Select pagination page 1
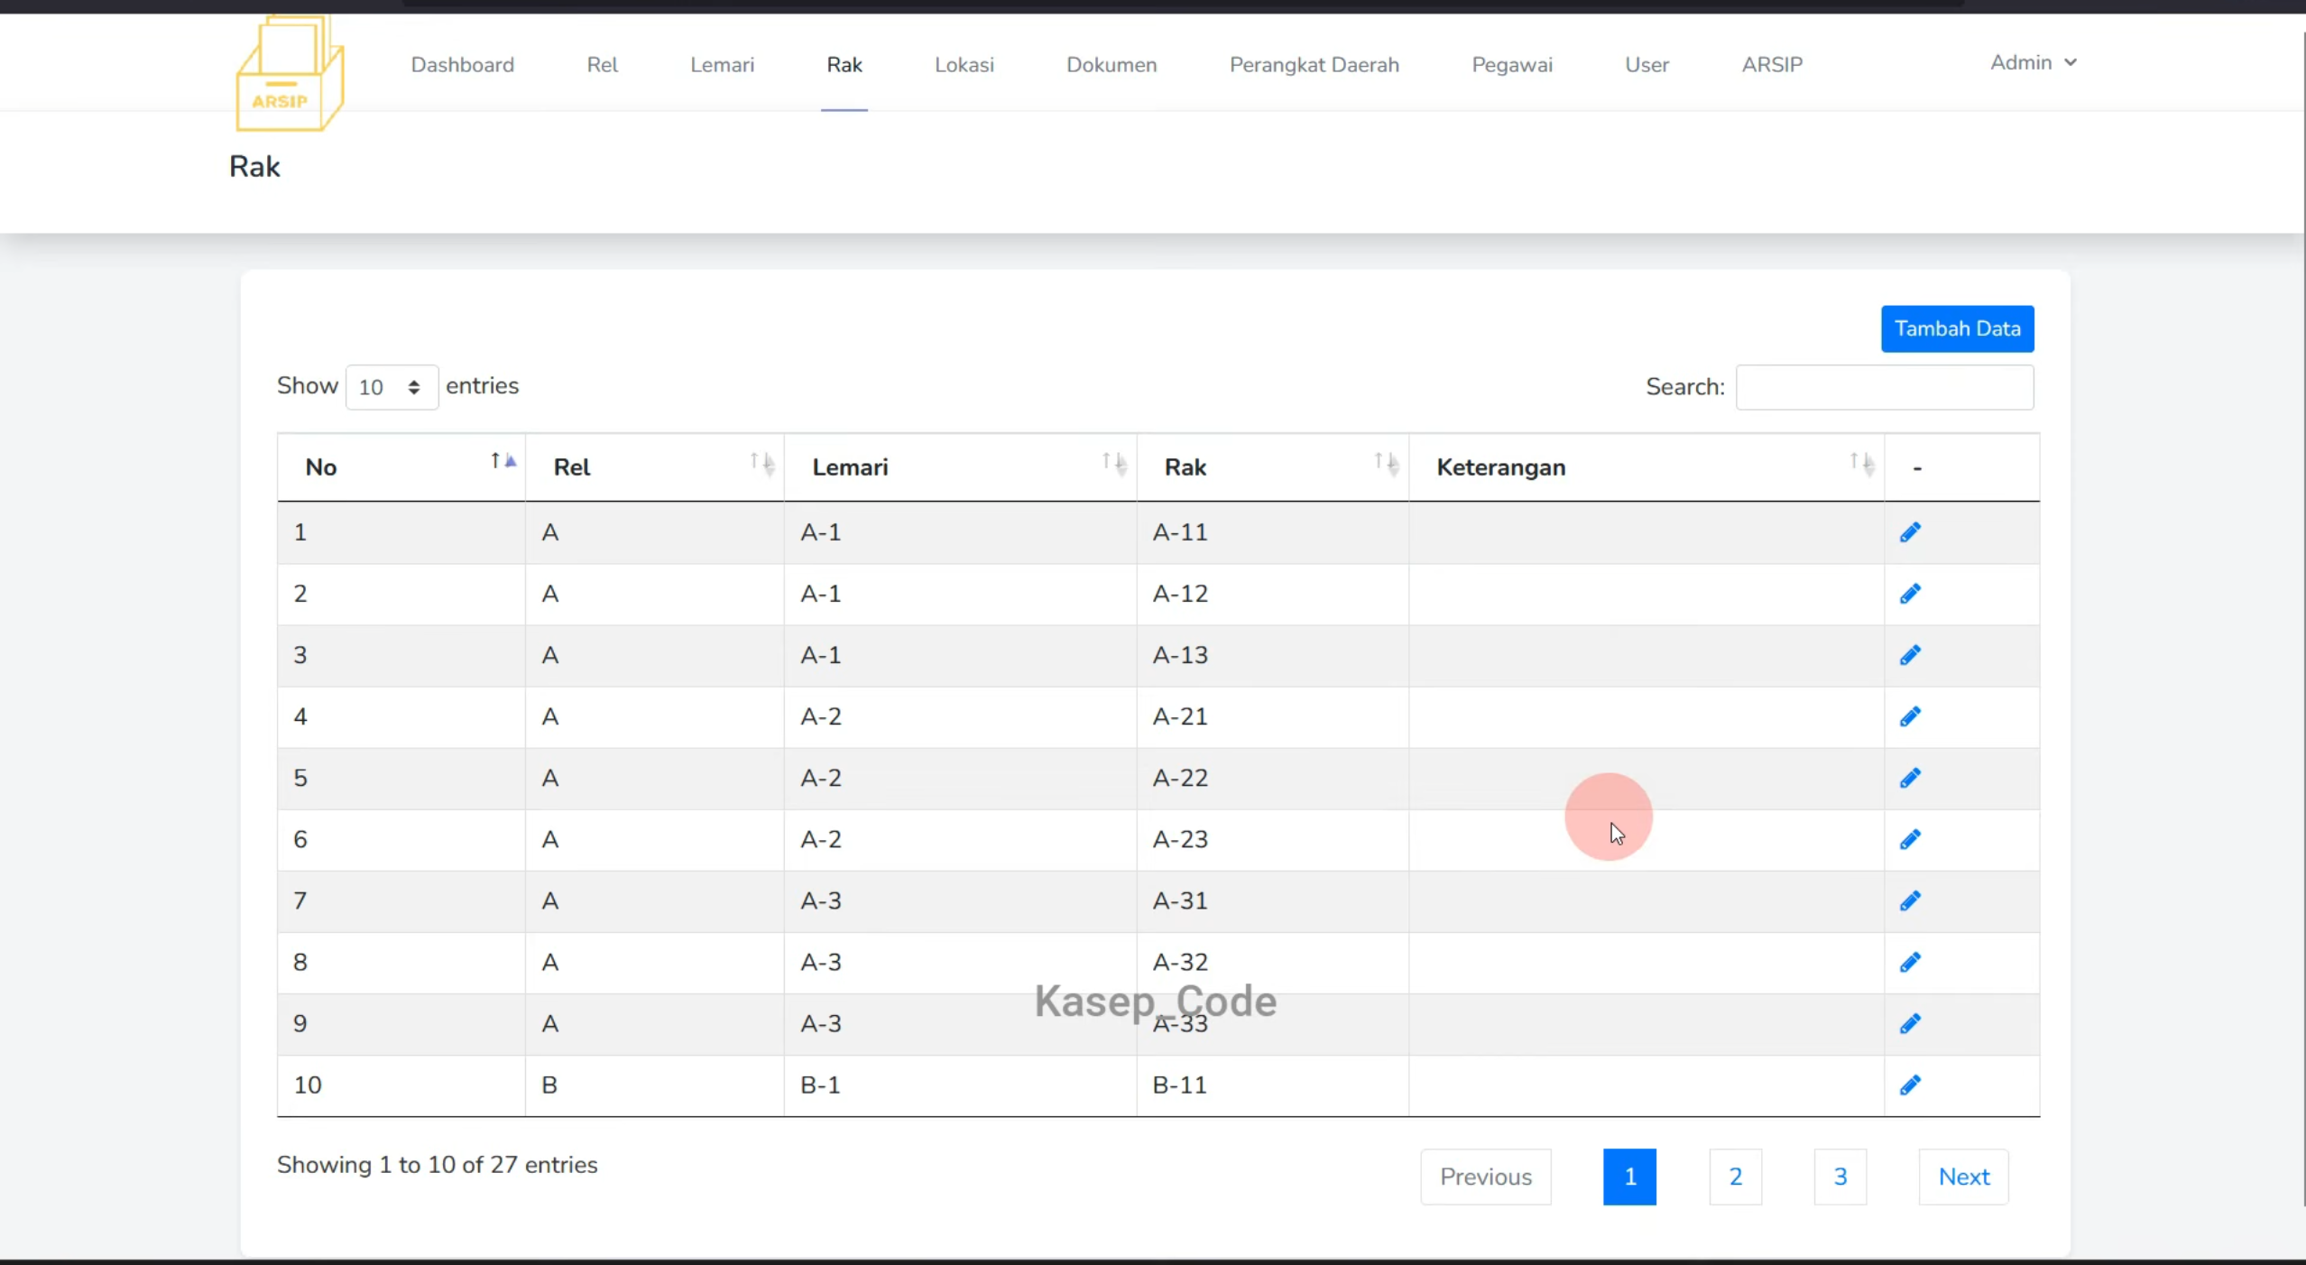Viewport: 2306px width, 1265px height. click(1629, 1177)
